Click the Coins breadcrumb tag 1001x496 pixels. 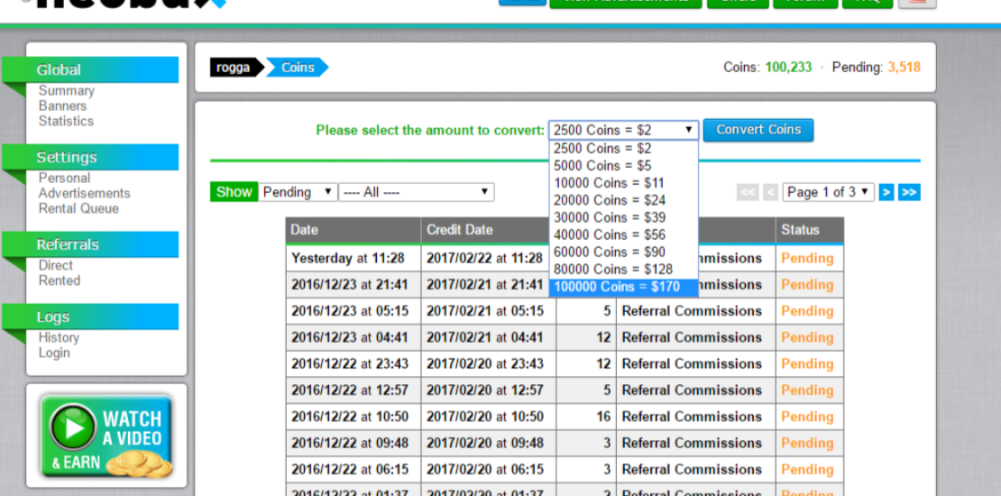pyautogui.click(x=298, y=68)
